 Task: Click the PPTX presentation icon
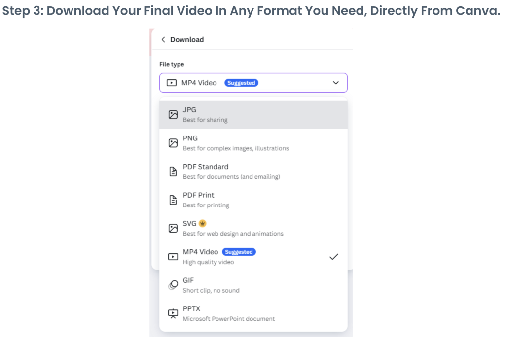pos(173,313)
